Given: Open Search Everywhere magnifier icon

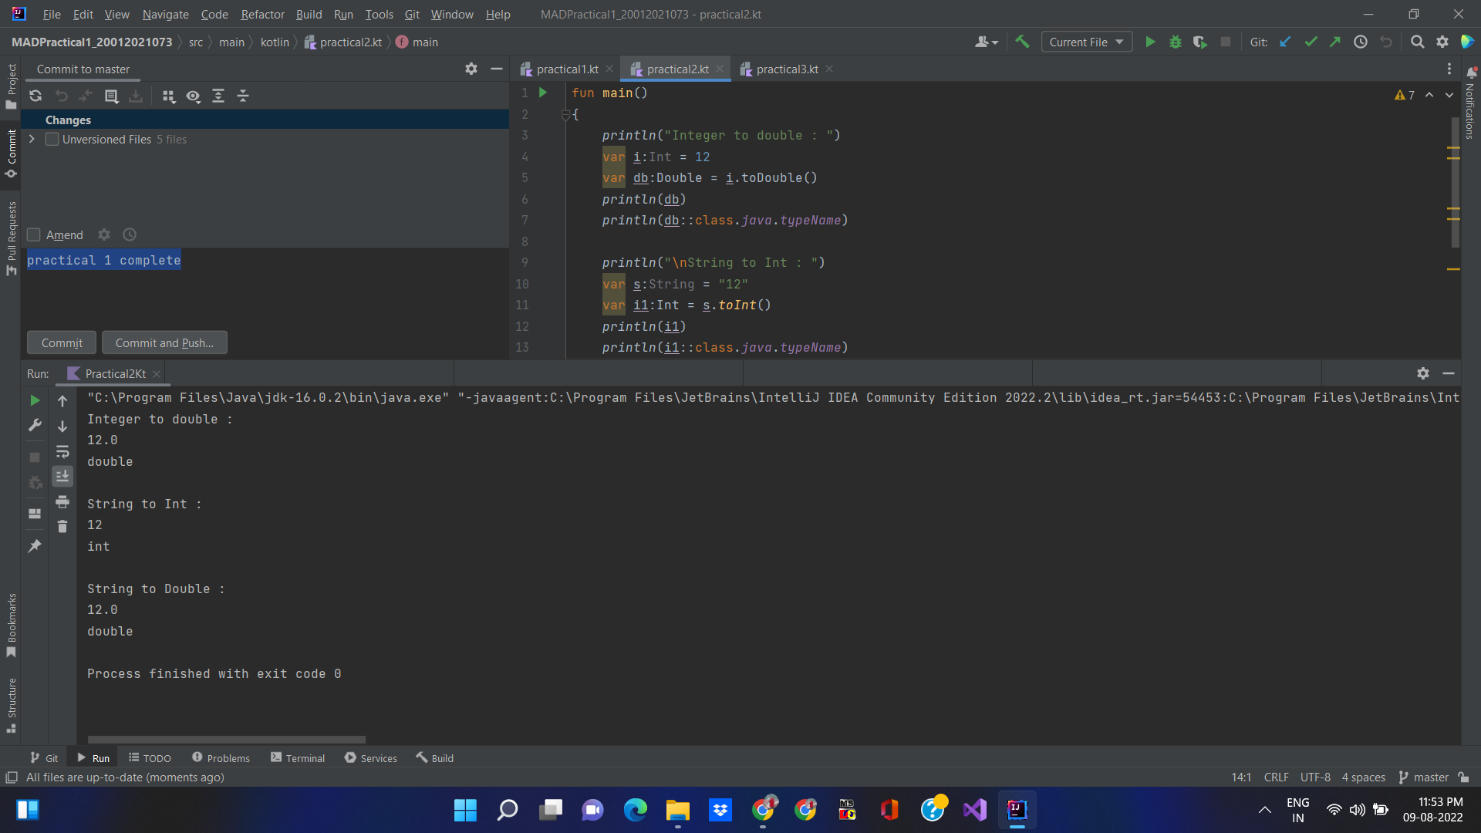Looking at the screenshot, I should pyautogui.click(x=1418, y=42).
